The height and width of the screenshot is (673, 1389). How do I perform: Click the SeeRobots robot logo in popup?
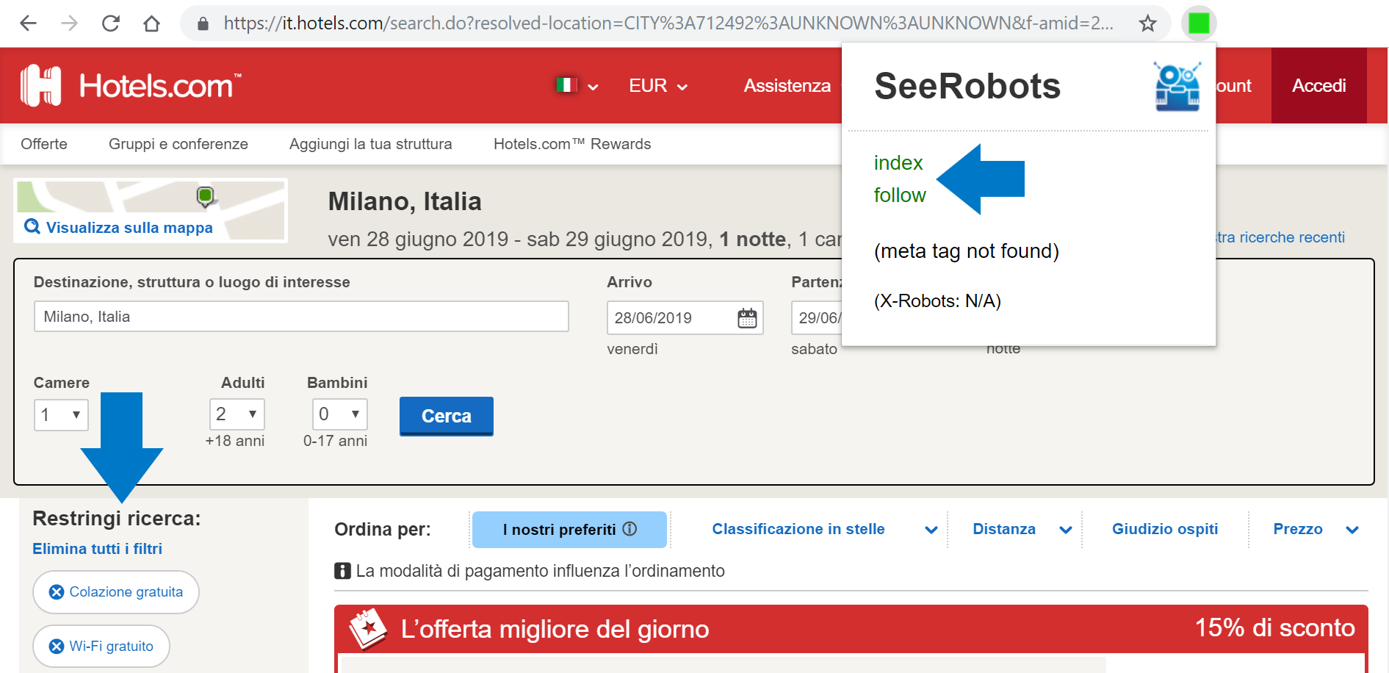point(1177,86)
